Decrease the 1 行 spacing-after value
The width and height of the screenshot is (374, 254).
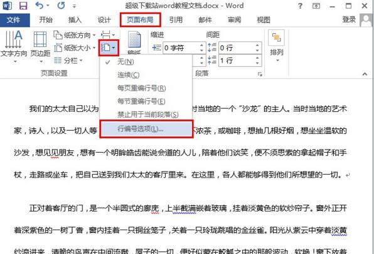point(257,63)
